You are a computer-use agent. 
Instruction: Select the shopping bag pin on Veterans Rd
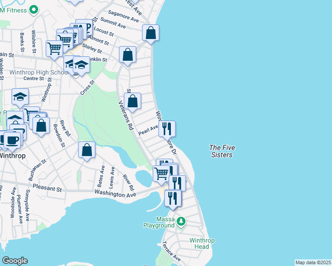(x=133, y=101)
